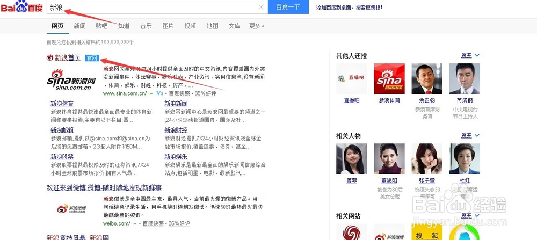The image size is (537, 240).
Task: Select the 网页 tab
Action: [x=57, y=26]
